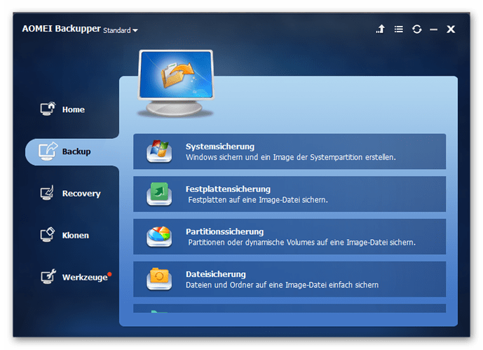
Task: Click the Werkzeuge wrench icon
Action: point(48,276)
